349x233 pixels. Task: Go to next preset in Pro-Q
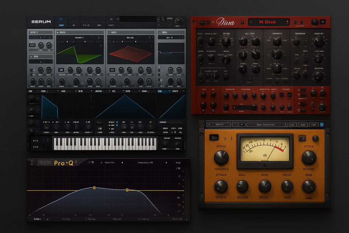click(166, 163)
